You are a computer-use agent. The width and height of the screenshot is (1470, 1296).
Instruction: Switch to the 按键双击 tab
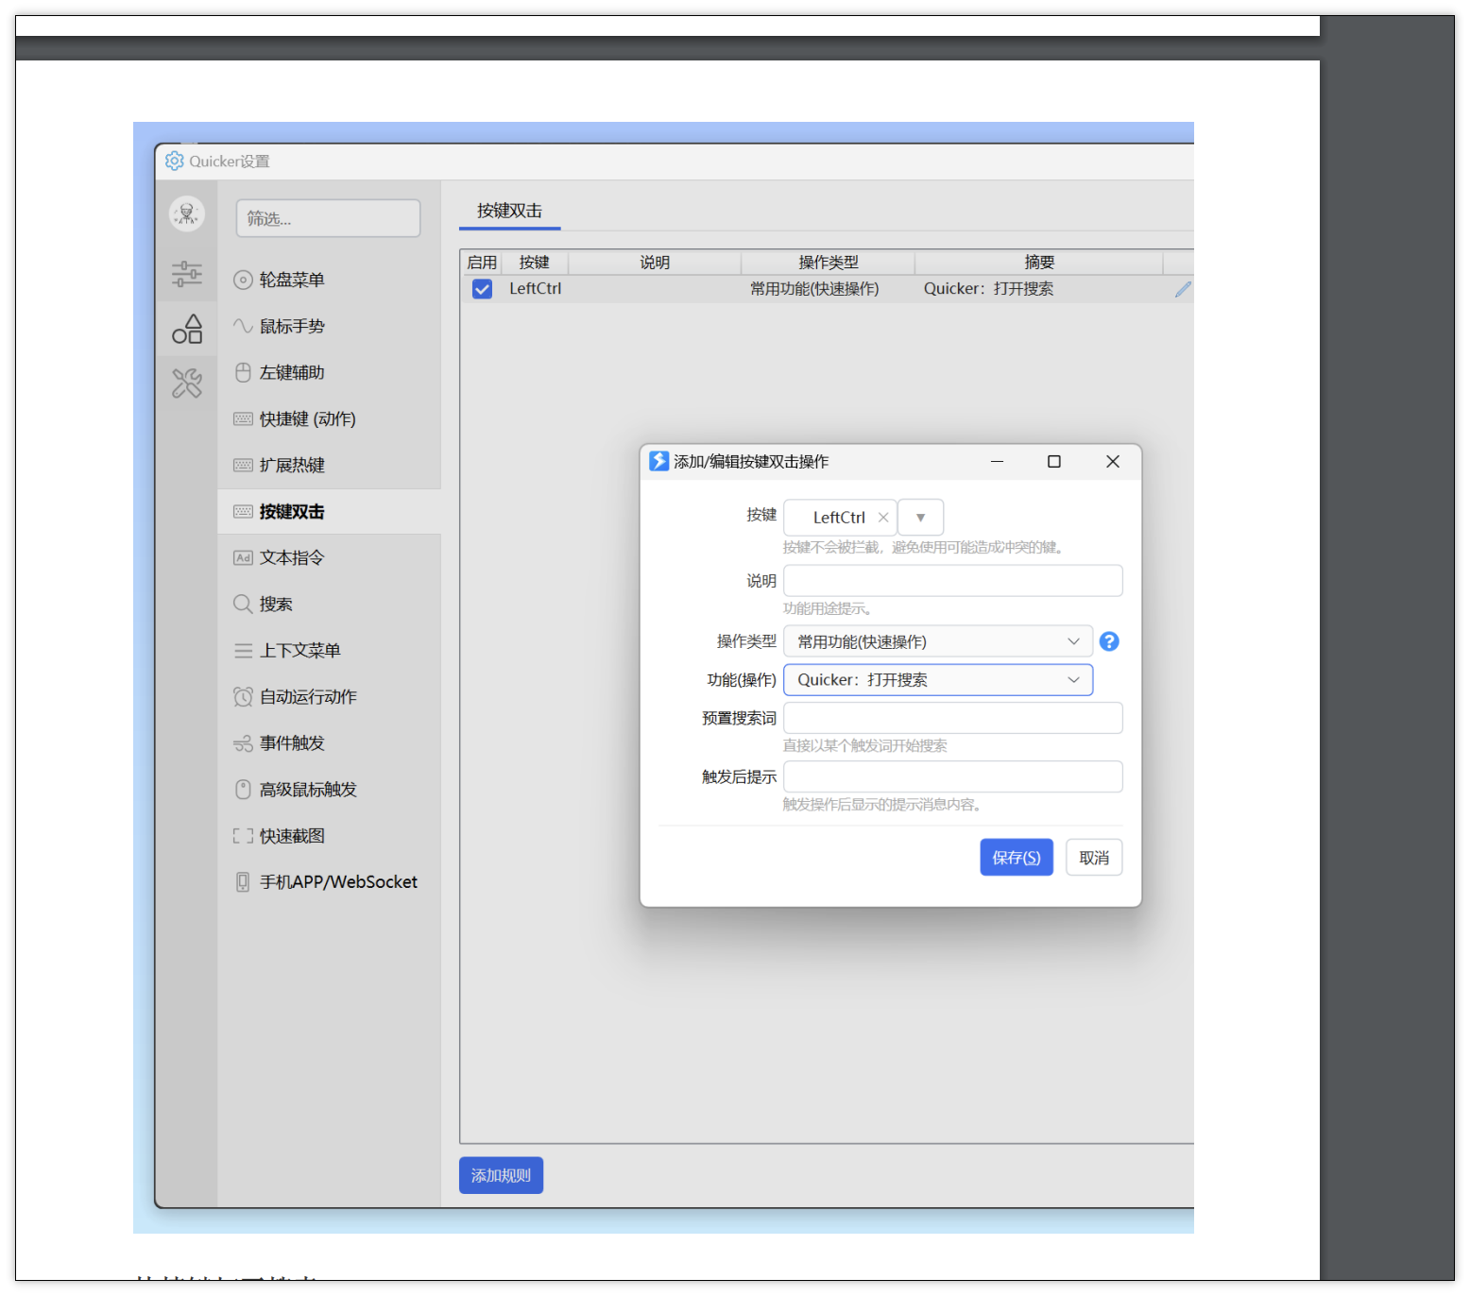508,211
